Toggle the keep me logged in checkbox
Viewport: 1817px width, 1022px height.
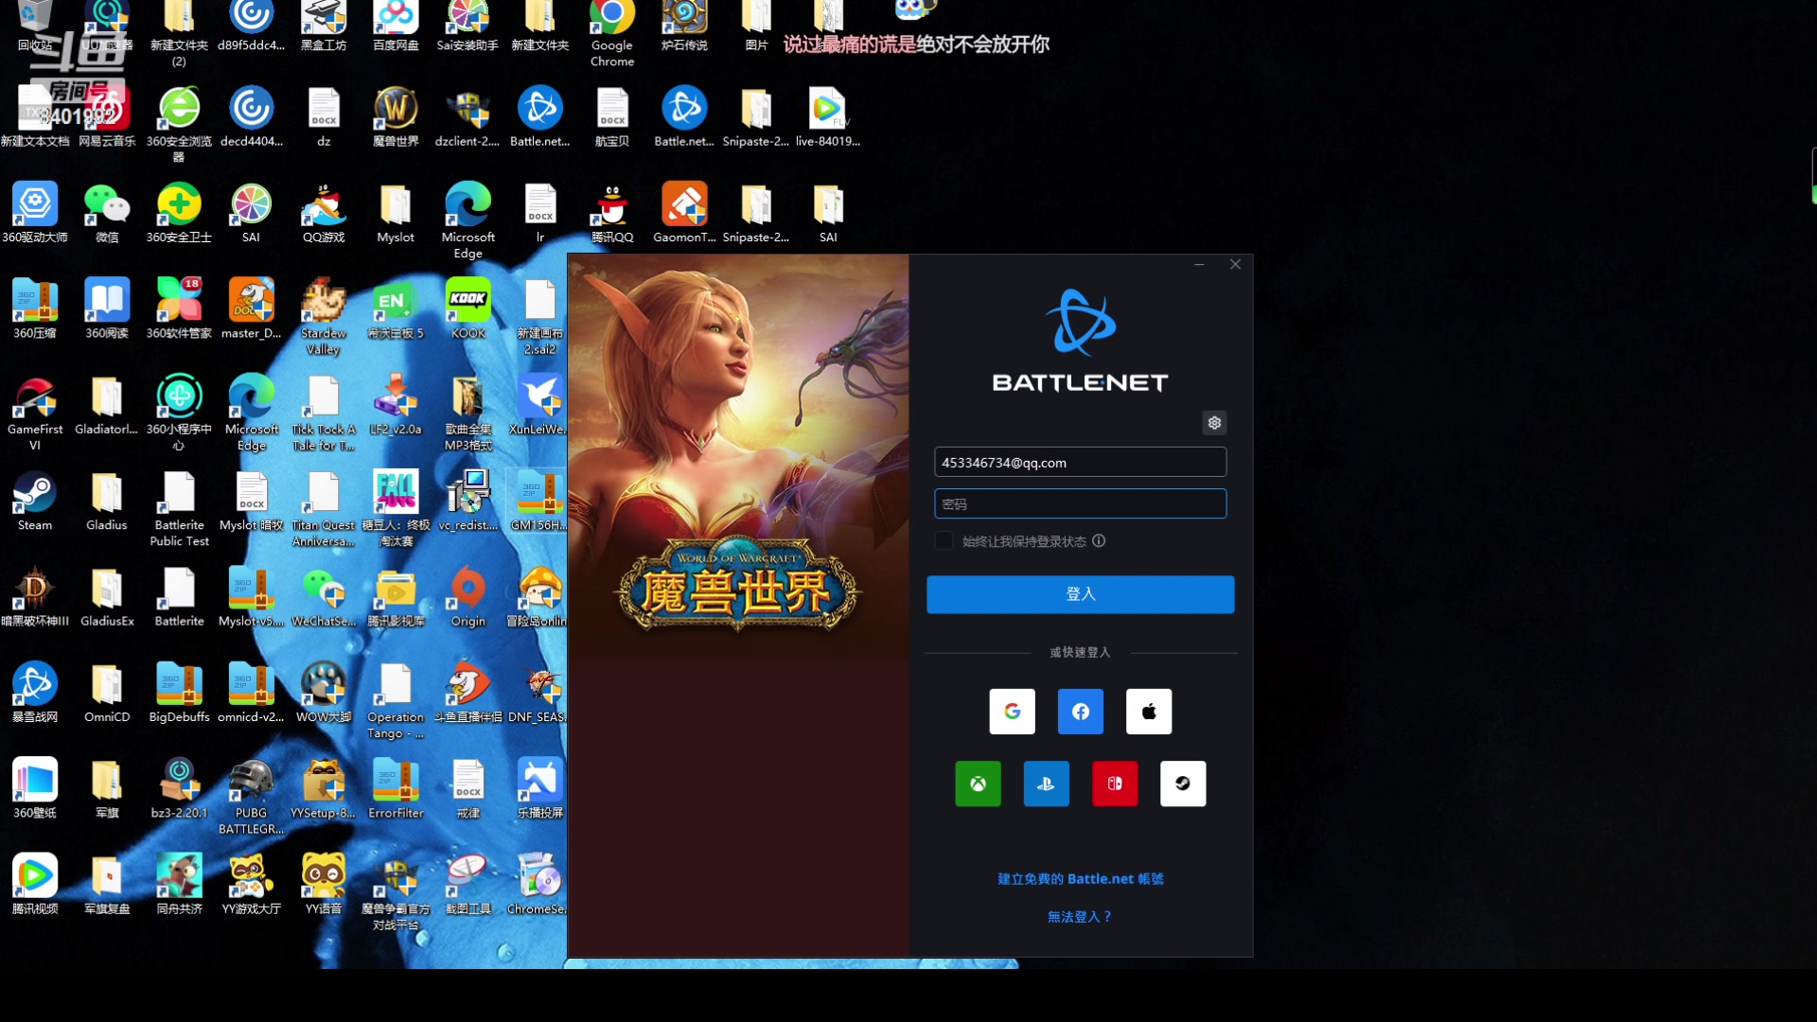click(x=944, y=541)
